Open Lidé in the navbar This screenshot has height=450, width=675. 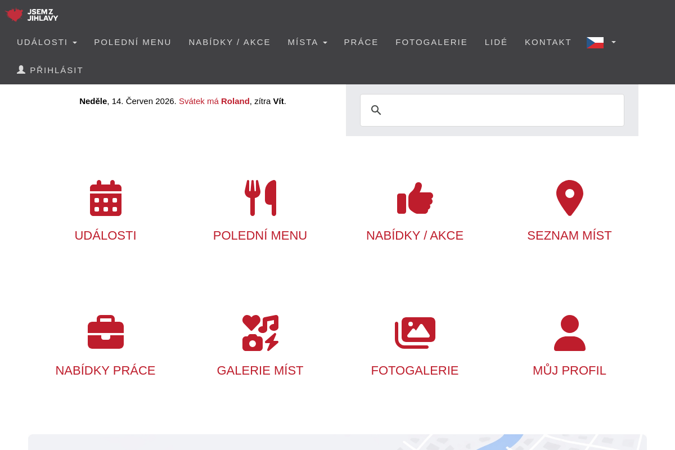(x=496, y=42)
